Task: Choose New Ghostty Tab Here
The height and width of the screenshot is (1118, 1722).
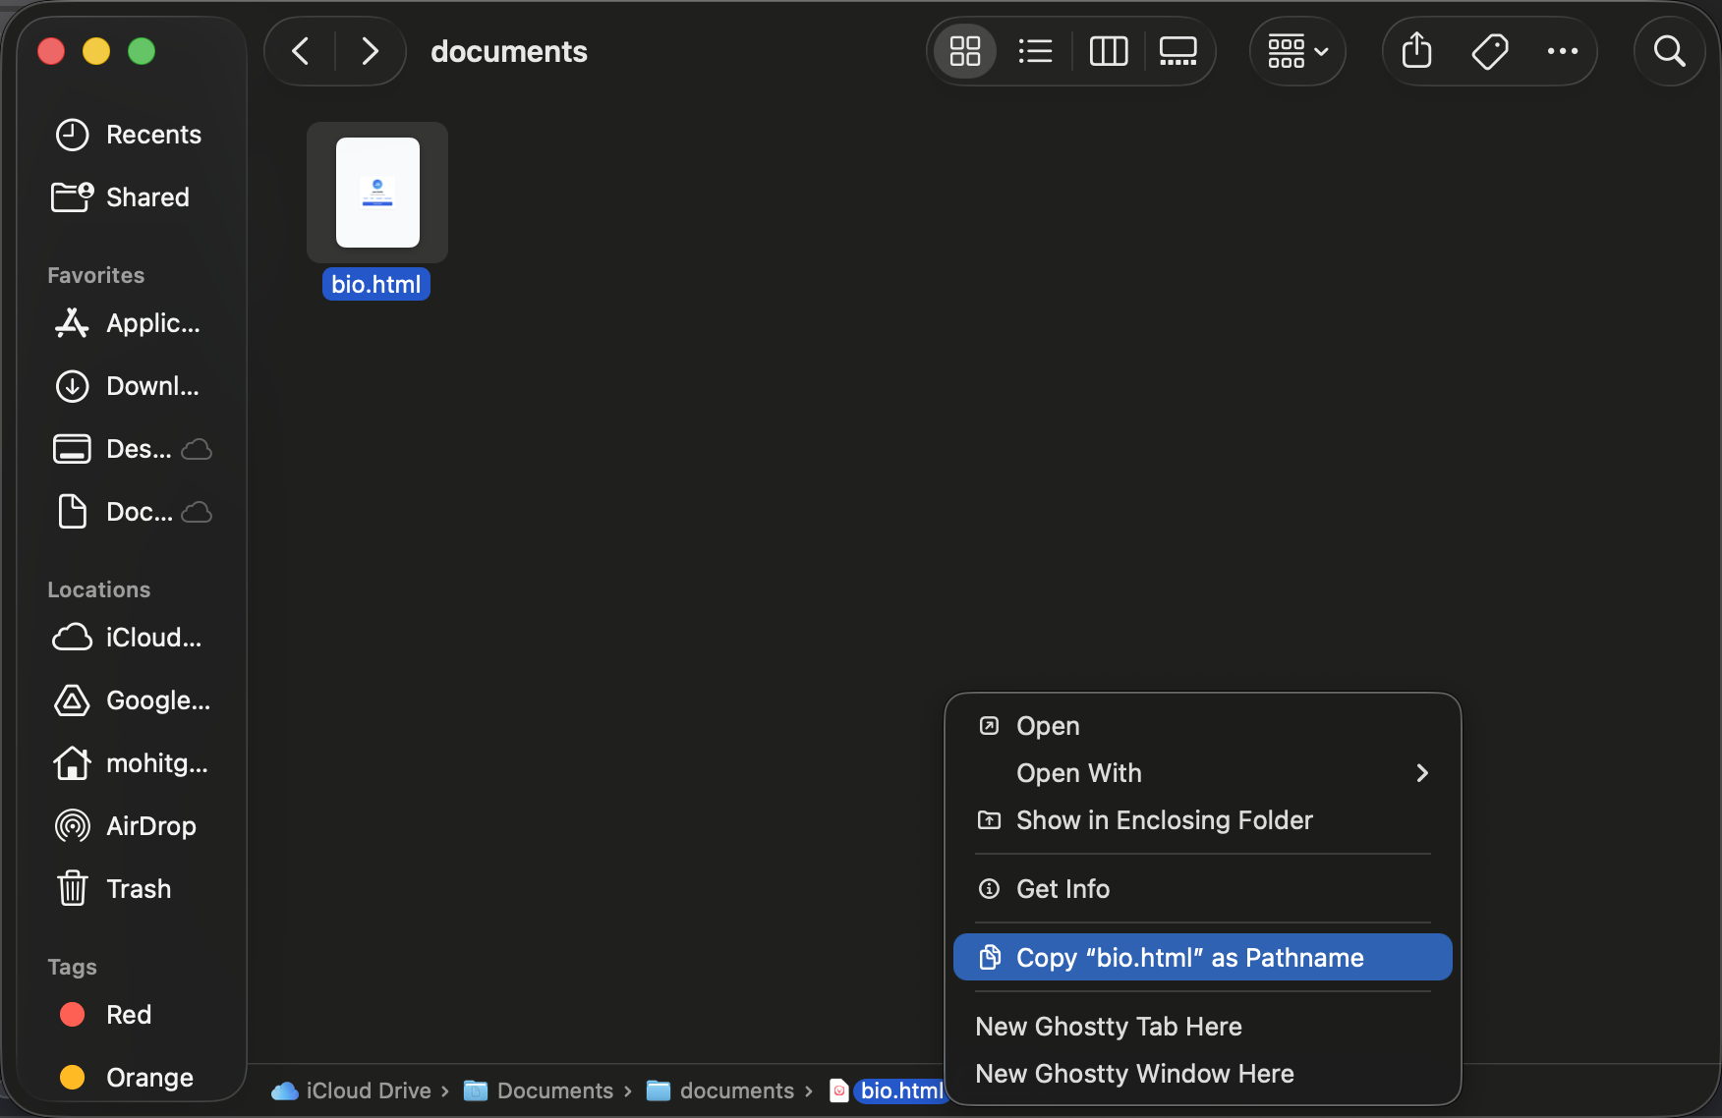Action: [x=1109, y=1027]
